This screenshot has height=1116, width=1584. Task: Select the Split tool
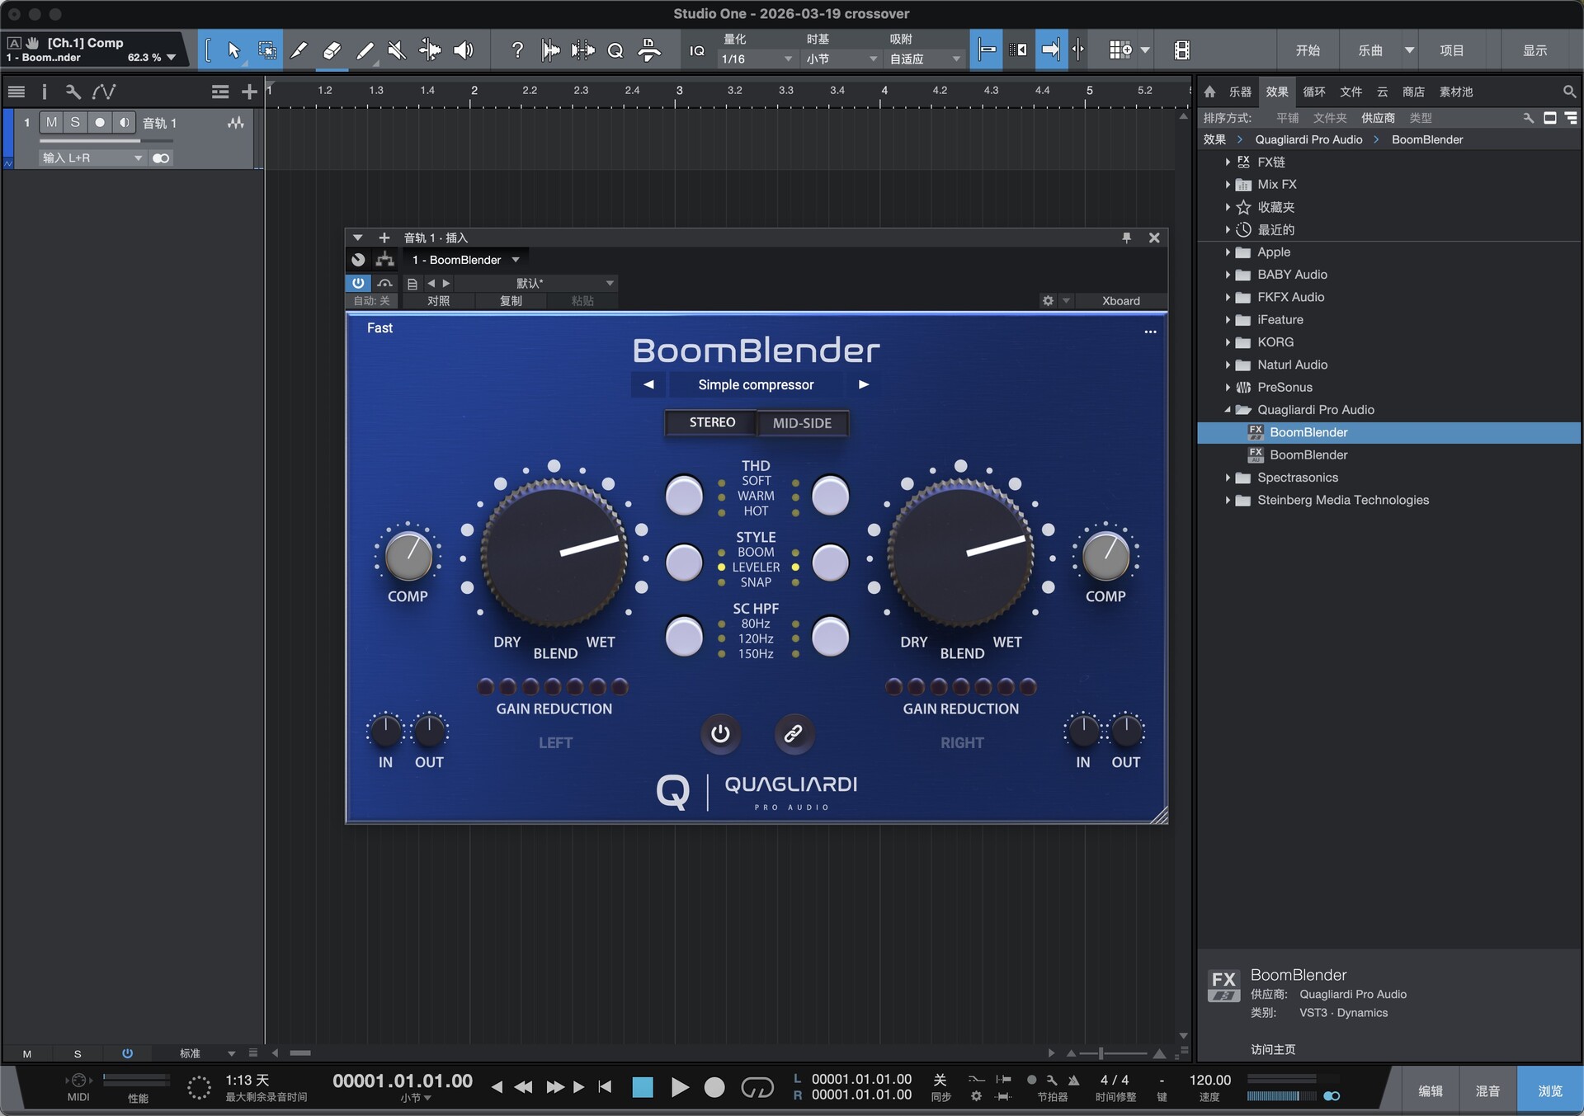click(299, 49)
